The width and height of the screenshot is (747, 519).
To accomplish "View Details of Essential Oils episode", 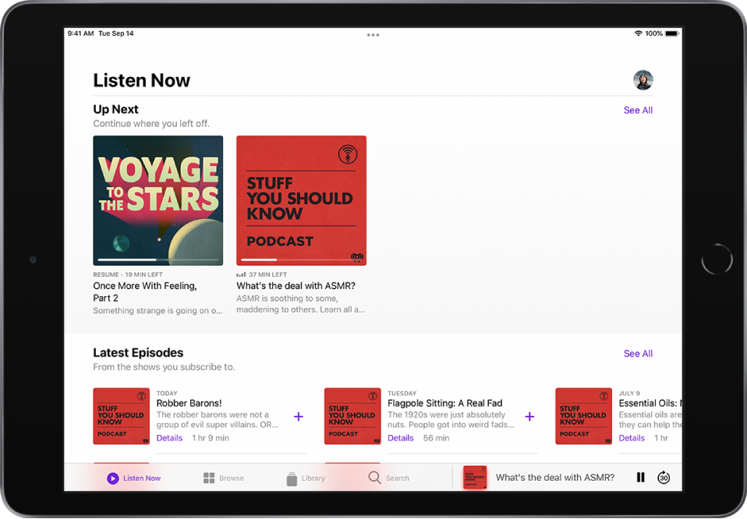I will point(632,438).
